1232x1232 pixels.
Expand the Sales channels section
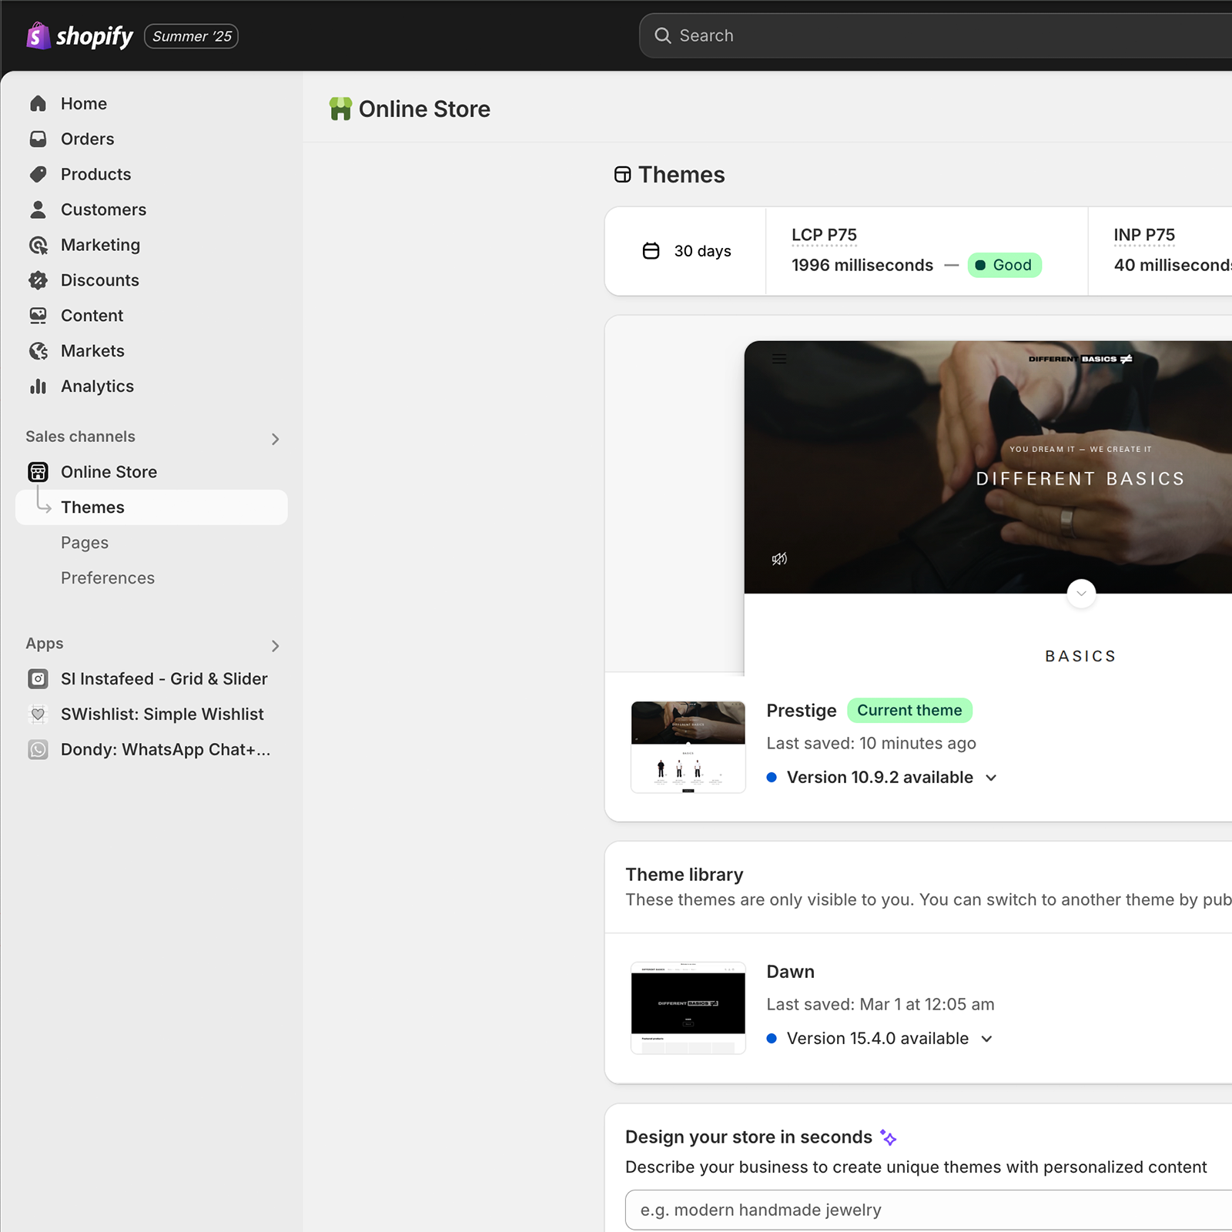pos(275,439)
